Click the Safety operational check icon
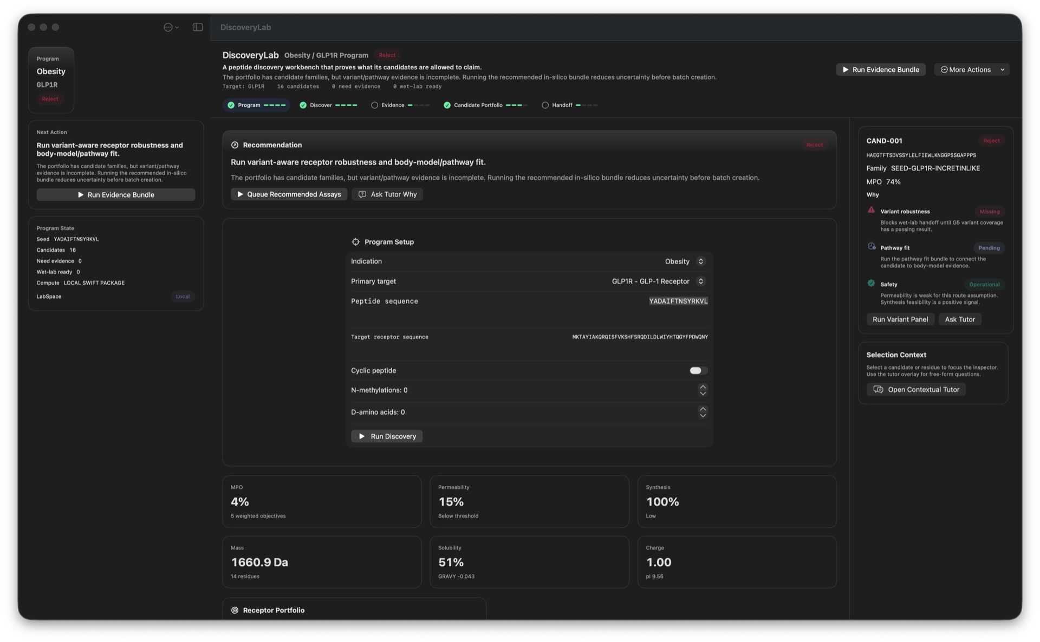Viewport: 1040px width, 642px height. pyautogui.click(x=871, y=283)
